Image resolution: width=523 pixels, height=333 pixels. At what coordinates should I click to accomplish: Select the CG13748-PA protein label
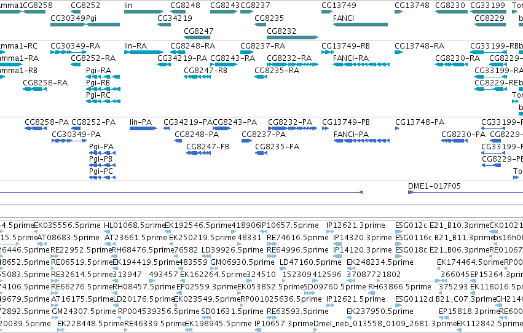point(420,122)
